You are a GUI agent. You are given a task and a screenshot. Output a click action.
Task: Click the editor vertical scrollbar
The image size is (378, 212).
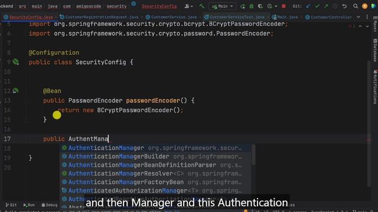369,124
